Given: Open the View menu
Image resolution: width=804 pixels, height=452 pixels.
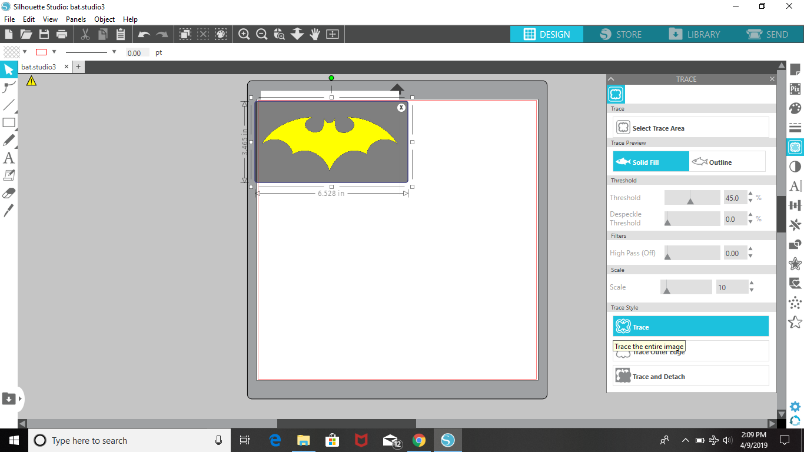Looking at the screenshot, I should click(x=50, y=19).
